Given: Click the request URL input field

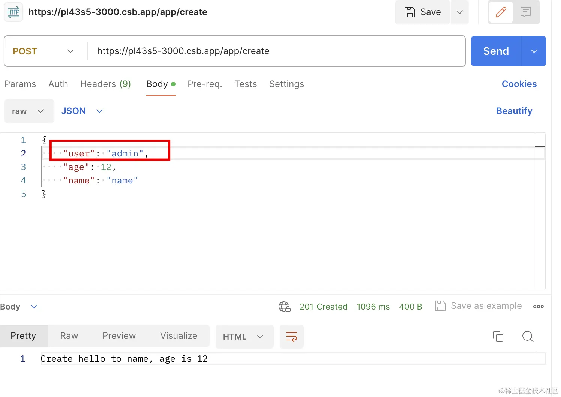Looking at the screenshot, I should [x=276, y=51].
